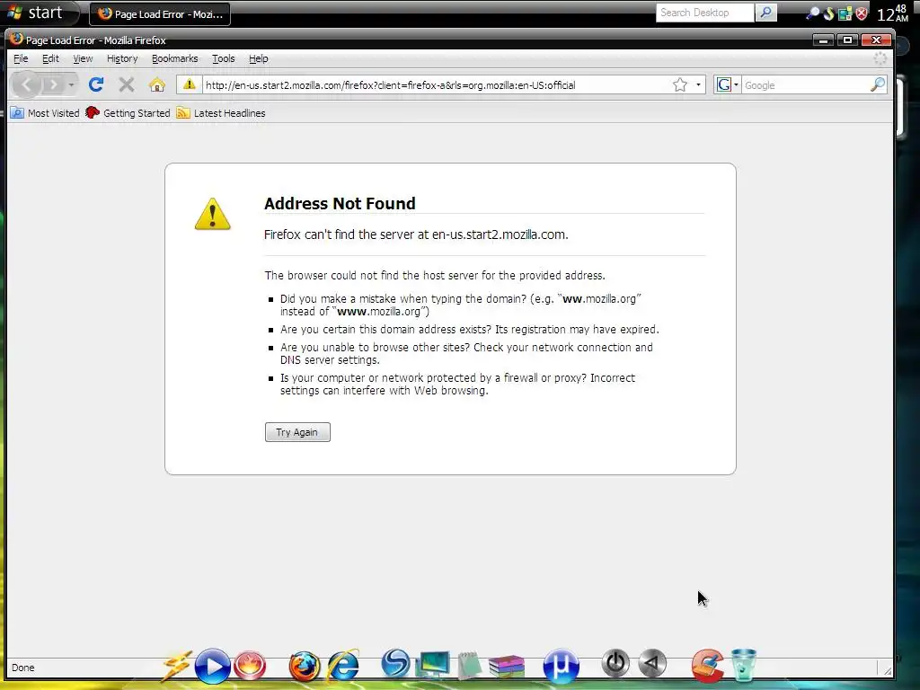Open the Recycle Bin dock icon

[x=743, y=666]
